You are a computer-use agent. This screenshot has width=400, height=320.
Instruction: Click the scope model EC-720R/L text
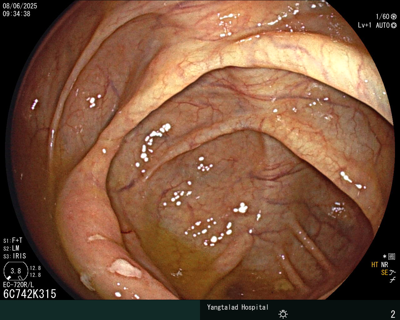tap(18, 285)
